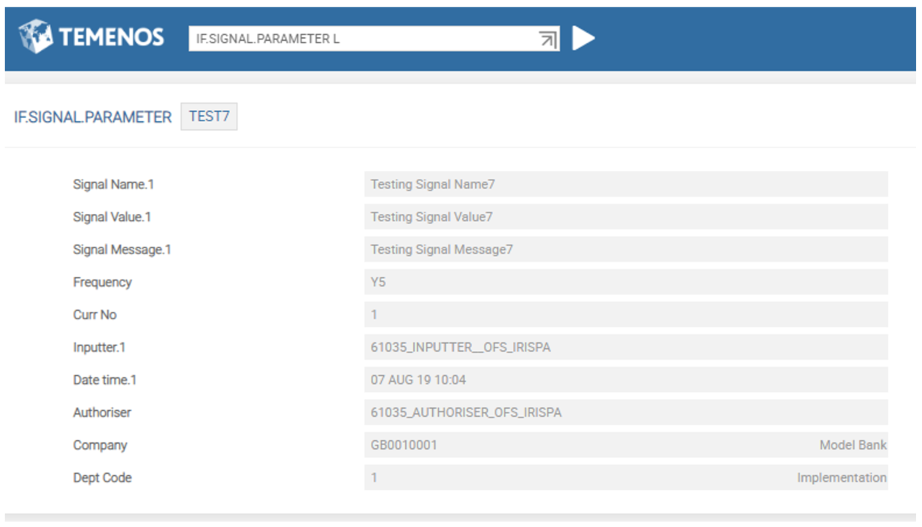The image size is (922, 527).
Task: Select the Authoriser value field
Action: click(x=625, y=412)
